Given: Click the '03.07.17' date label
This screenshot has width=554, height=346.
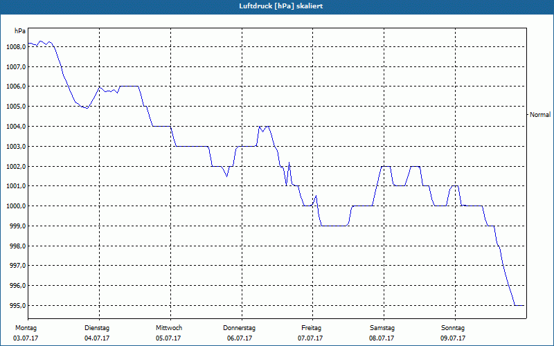Looking at the screenshot, I should pyautogui.click(x=26, y=338).
